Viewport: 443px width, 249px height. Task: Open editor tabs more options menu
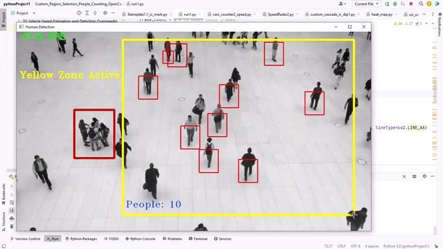pyautogui.click(x=433, y=14)
